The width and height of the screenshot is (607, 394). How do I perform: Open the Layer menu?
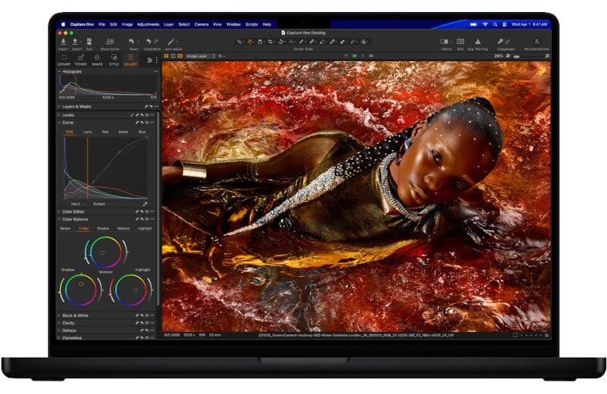click(168, 24)
